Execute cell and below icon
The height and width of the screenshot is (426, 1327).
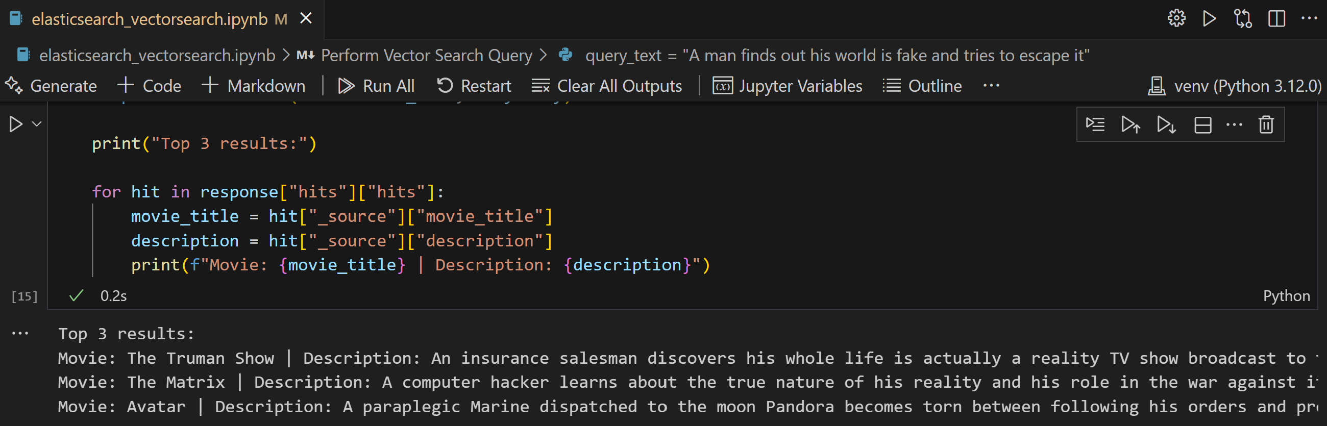(x=1166, y=124)
